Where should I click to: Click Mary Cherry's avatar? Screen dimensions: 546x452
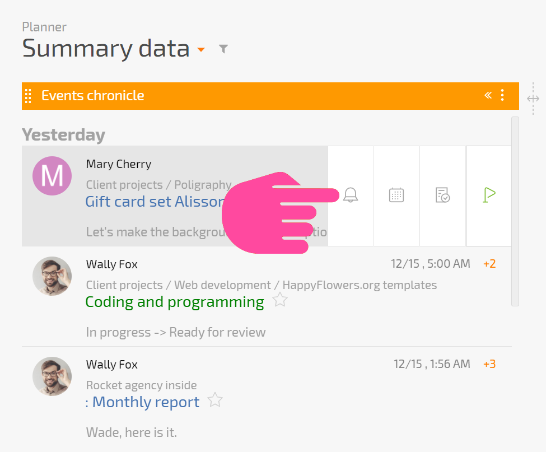pyautogui.click(x=52, y=176)
